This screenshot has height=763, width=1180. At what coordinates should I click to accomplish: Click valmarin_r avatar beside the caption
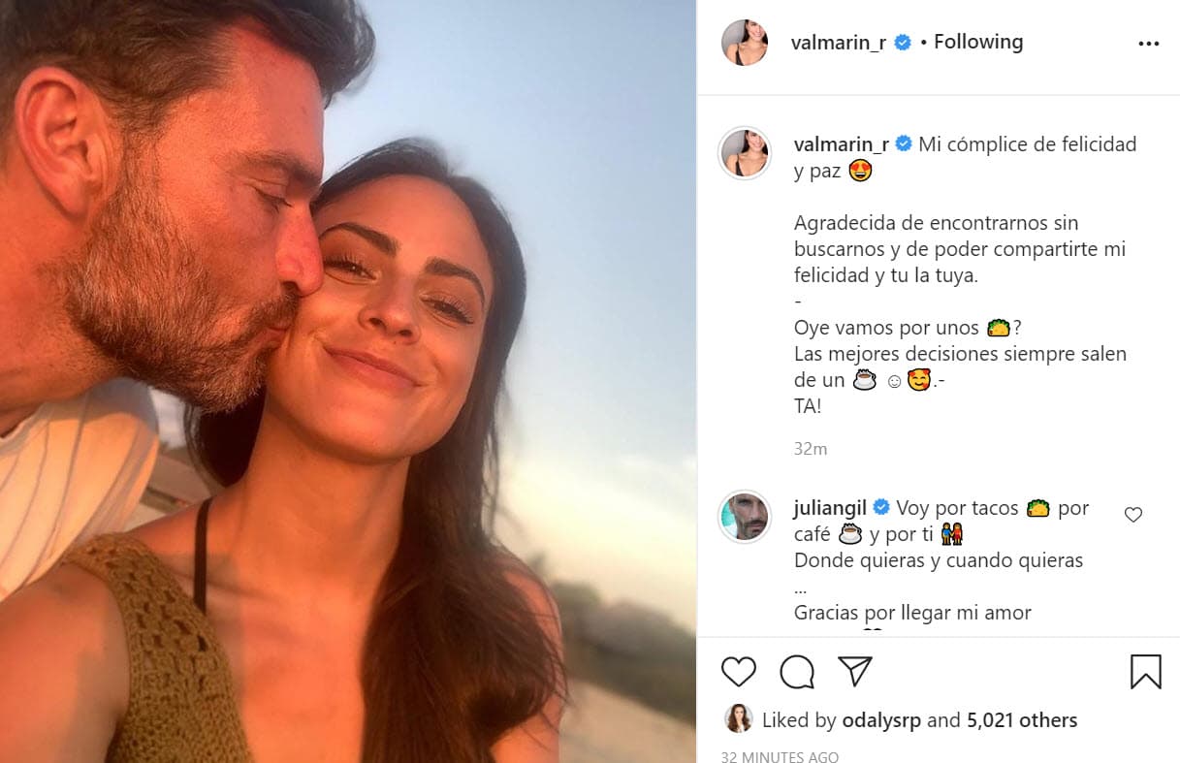tap(745, 153)
